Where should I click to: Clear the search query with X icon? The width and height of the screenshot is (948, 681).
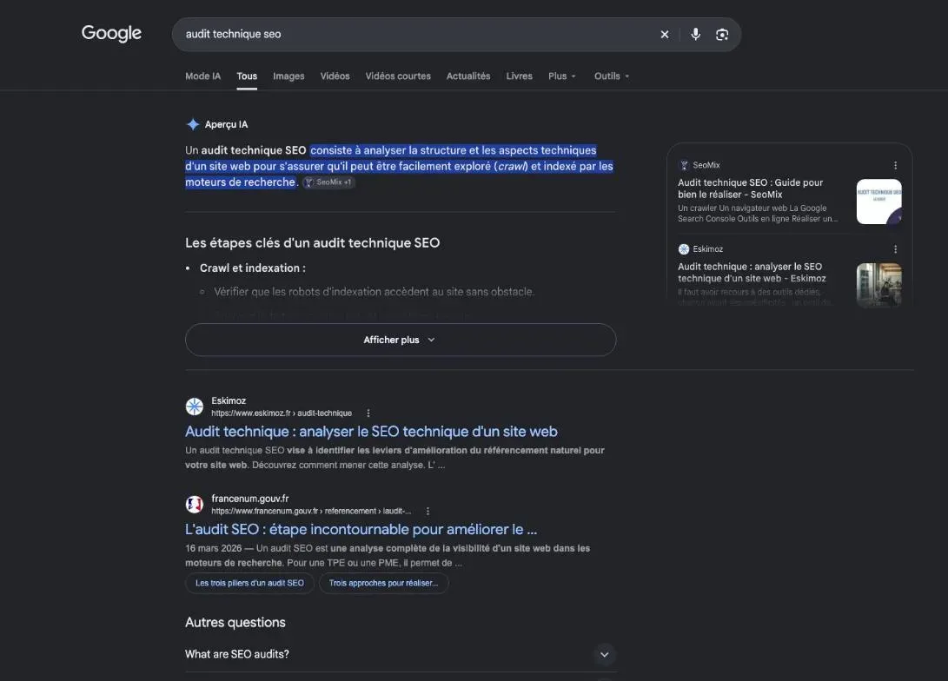coord(665,35)
